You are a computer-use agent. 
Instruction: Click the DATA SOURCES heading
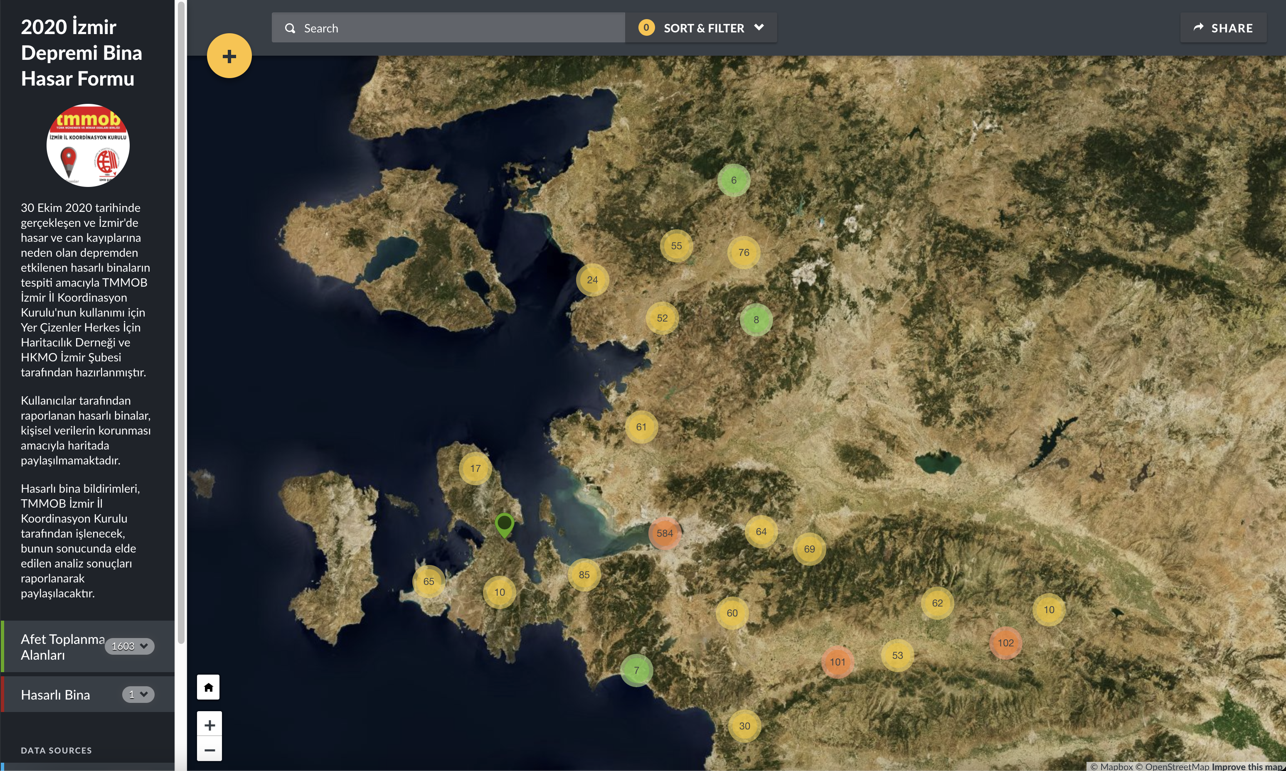(x=56, y=750)
